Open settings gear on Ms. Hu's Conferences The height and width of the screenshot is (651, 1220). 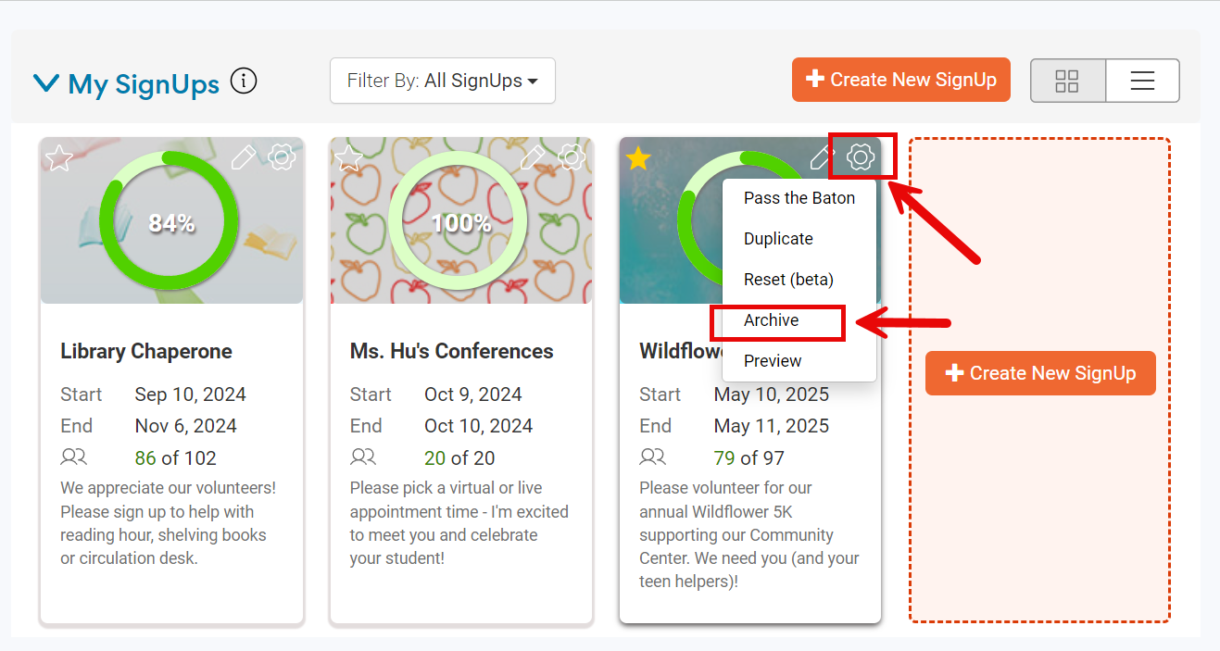[x=572, y=157]
